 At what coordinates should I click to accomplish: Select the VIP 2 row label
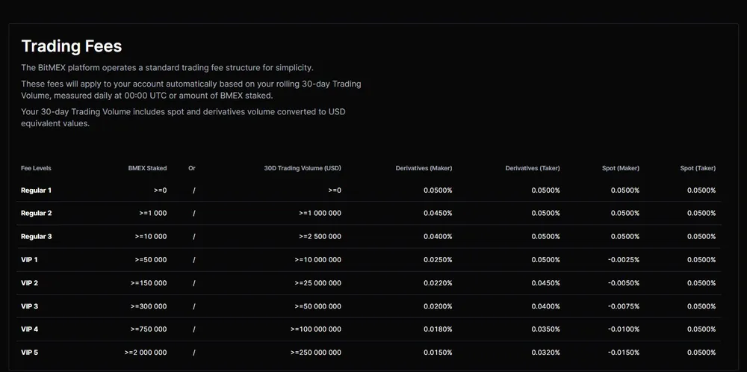tap(30, 283)
